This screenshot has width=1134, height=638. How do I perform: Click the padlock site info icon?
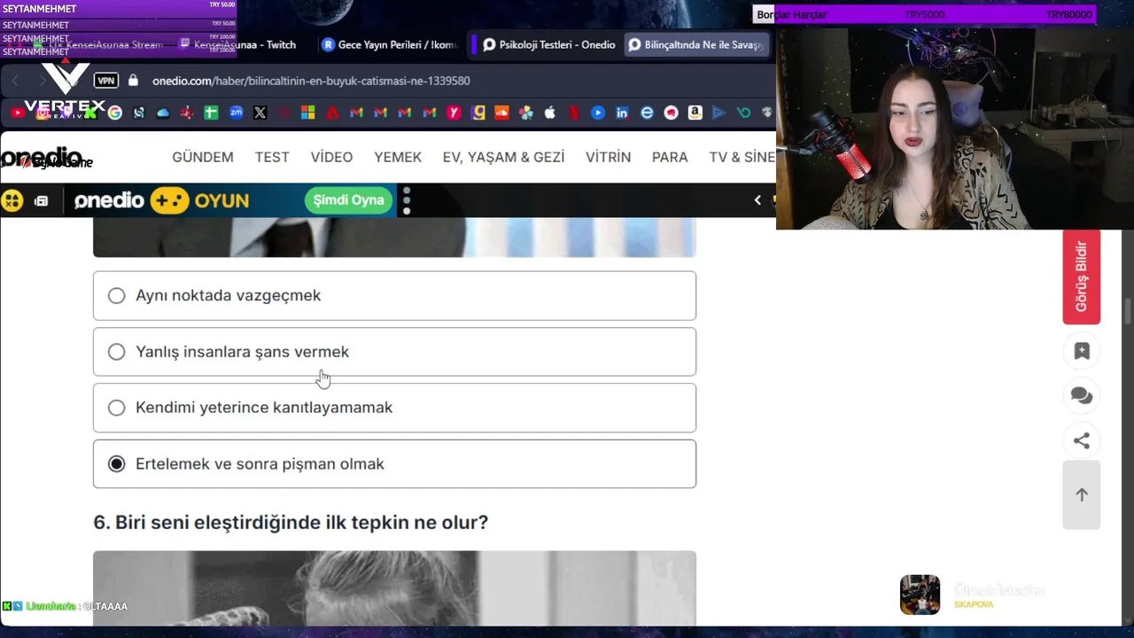pos(133,81)
